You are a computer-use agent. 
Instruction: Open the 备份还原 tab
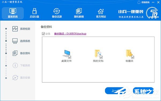tap(57, 13)
